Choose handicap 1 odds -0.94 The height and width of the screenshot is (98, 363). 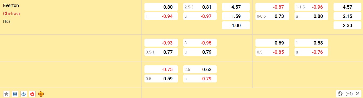click(x=161, y=16)
